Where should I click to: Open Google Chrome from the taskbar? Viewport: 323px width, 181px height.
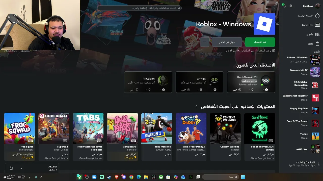pos(131,177)
